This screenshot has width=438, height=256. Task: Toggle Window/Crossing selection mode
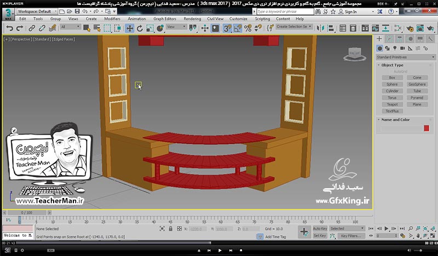pos(117,28)
